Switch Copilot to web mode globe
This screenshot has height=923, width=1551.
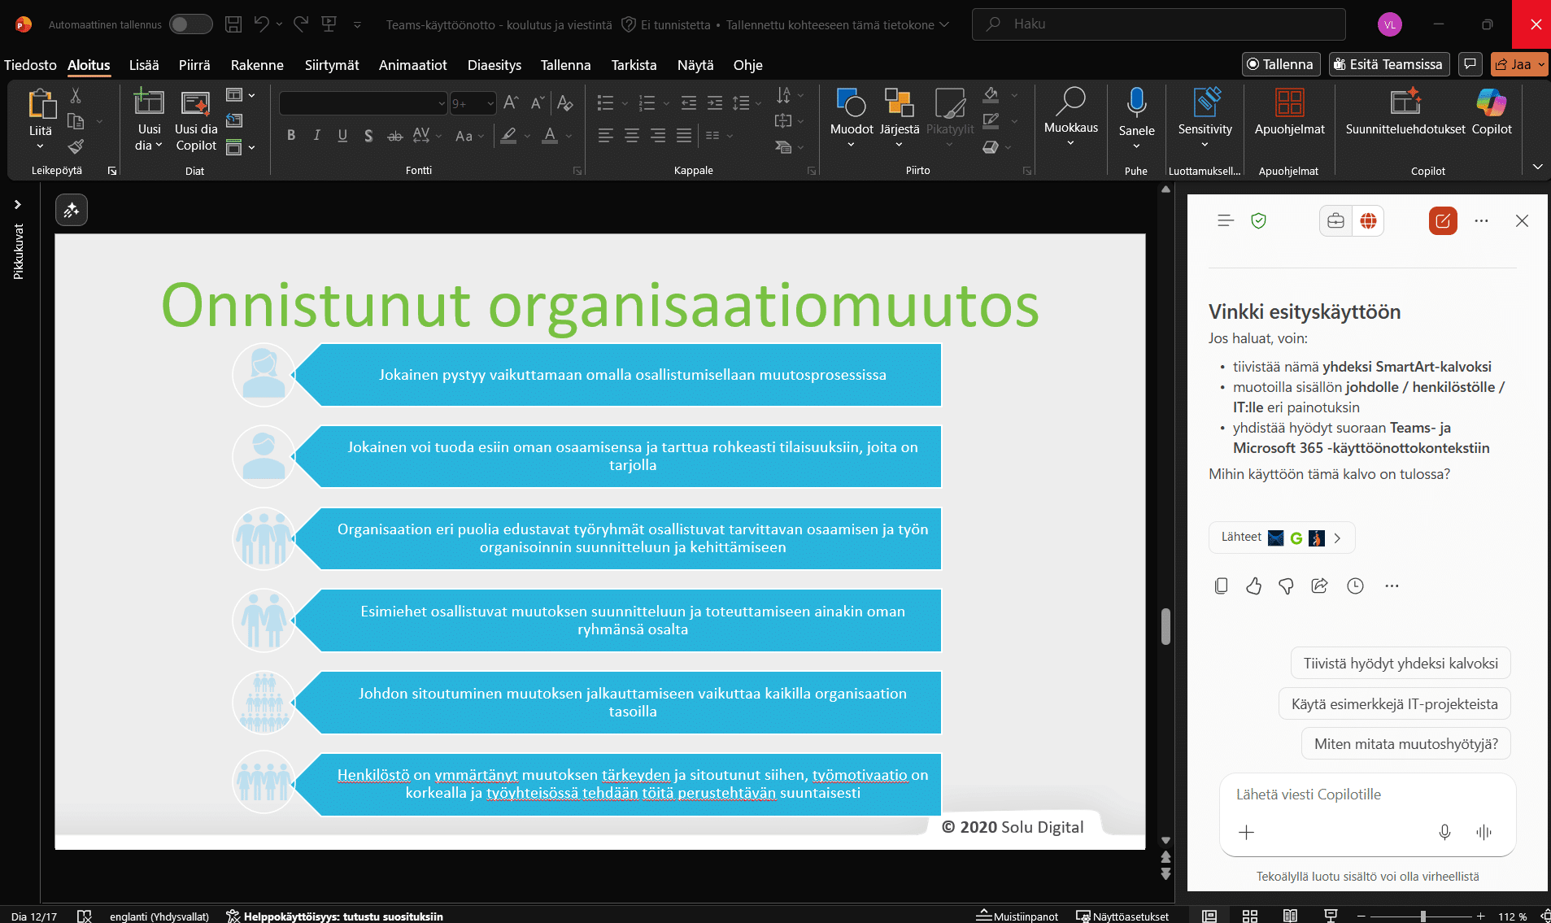pyautogui.click(x=1368, y=221)
